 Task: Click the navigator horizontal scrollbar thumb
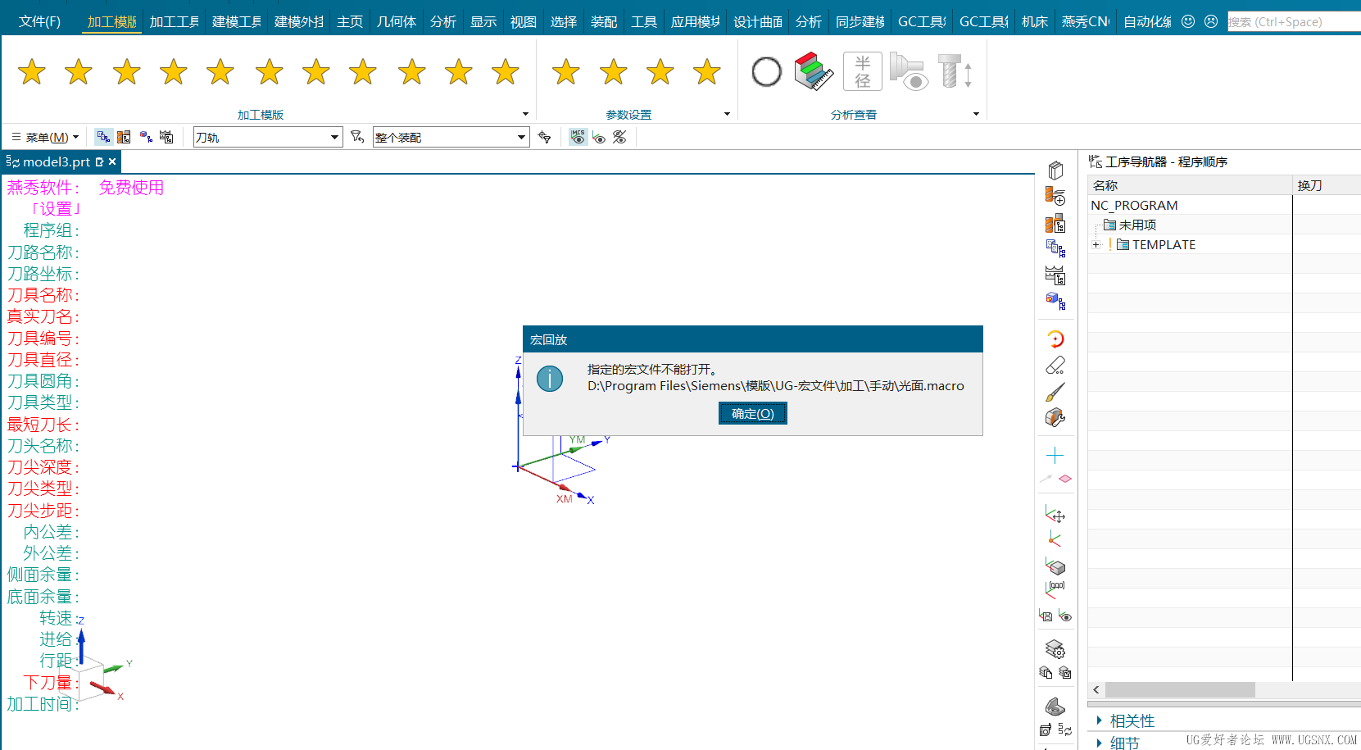click(x=1180, y=690)
